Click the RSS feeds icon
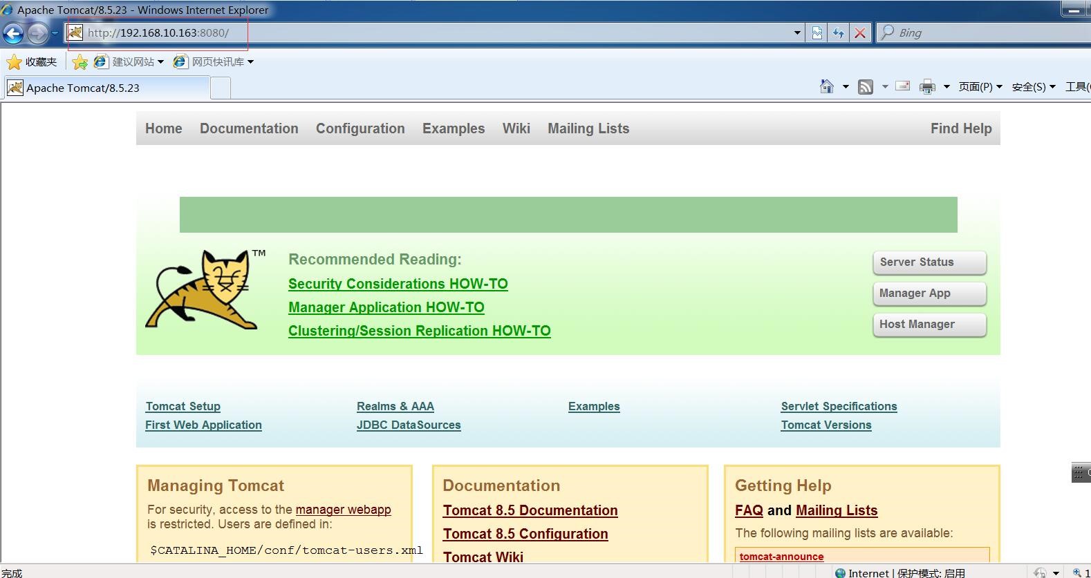 (865, 87)
